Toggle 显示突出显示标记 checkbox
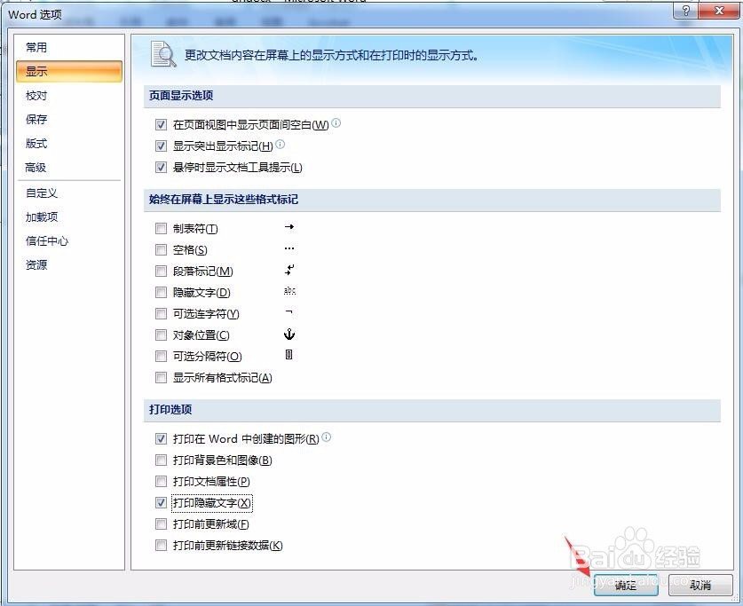 click(x=161, y=146)
